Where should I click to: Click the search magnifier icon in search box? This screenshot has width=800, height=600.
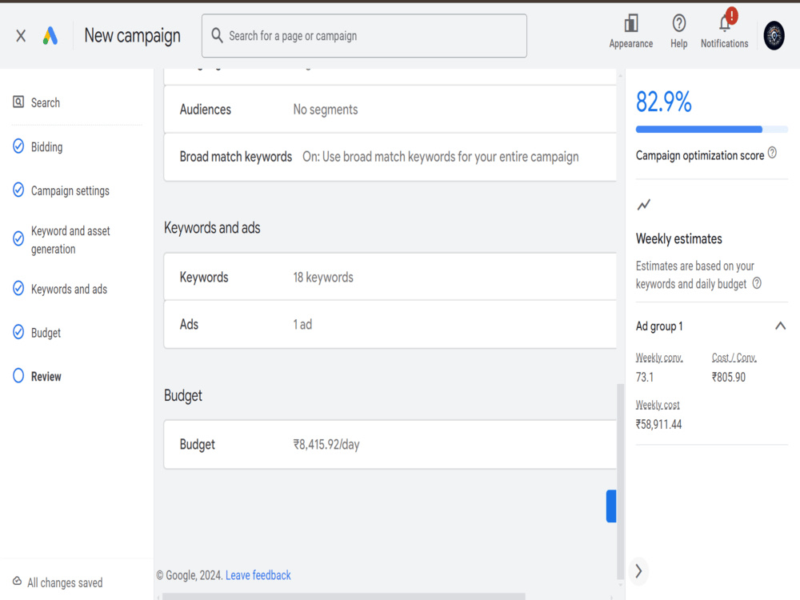pos(217,35)
